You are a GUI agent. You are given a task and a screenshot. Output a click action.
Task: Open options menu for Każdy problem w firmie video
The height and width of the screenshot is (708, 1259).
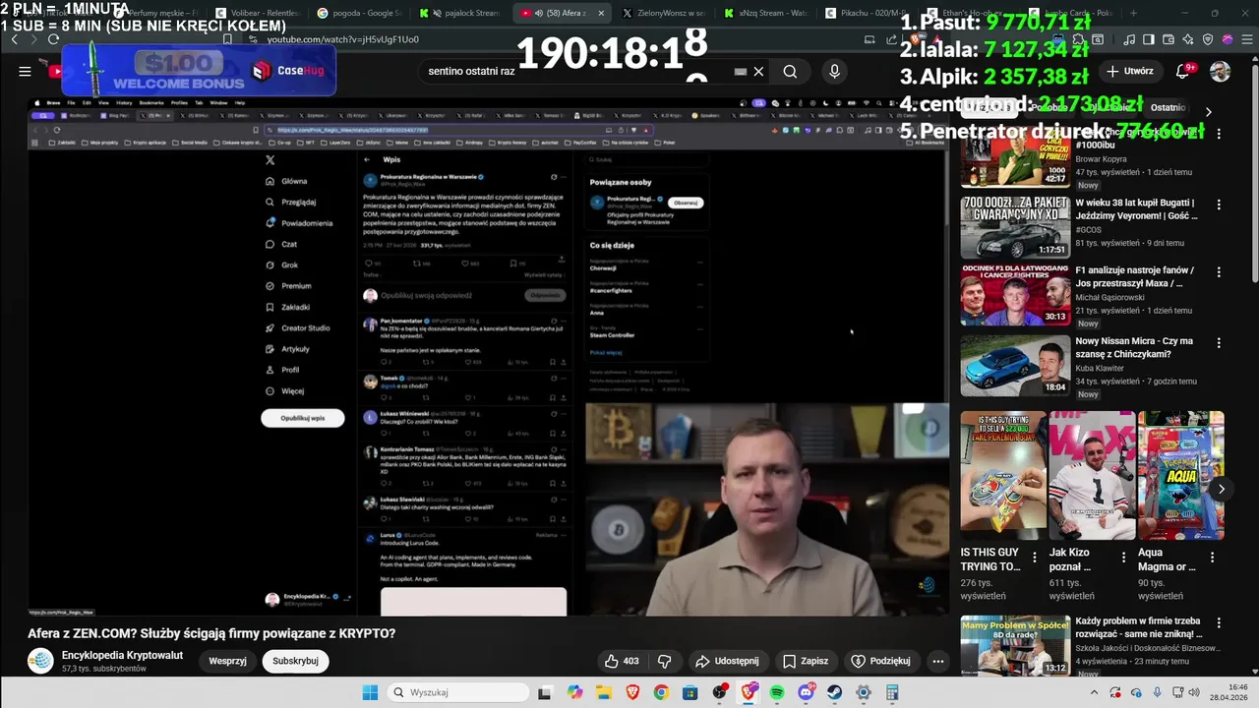pyautogui.click(x=1219, y=623)
